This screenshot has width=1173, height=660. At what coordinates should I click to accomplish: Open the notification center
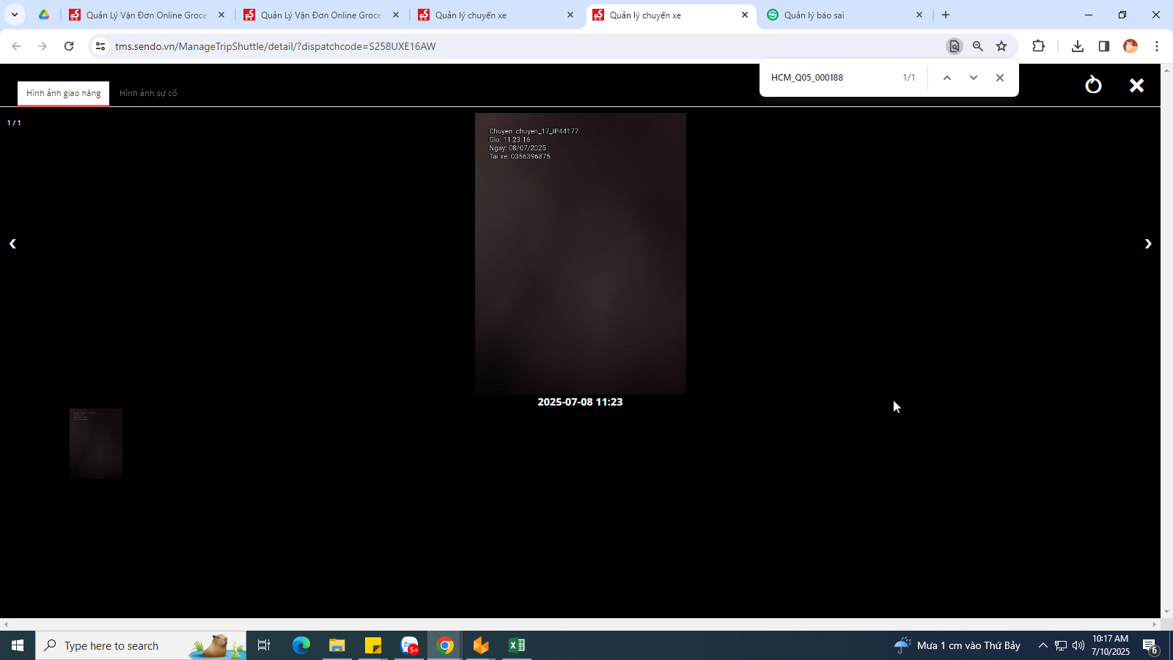click(x=1150, y=645)
